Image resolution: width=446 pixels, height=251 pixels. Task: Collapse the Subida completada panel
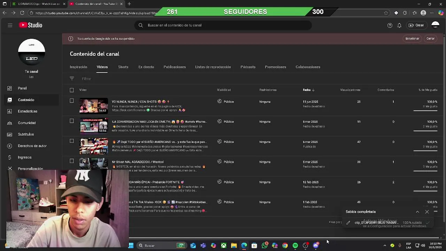(417, 212)
